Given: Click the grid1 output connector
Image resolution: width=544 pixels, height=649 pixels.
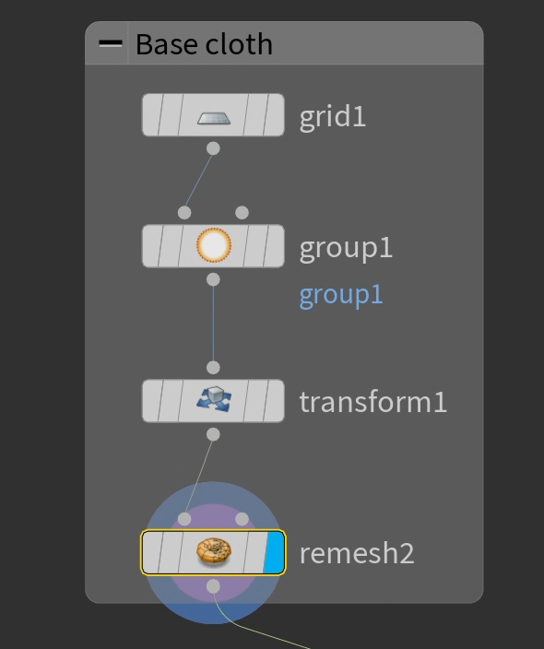Looking at the screenshot, I should click(213, 148).
